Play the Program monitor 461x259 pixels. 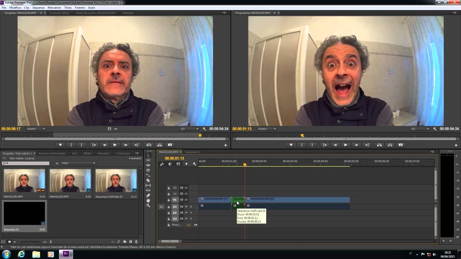(x=346, y=145)
